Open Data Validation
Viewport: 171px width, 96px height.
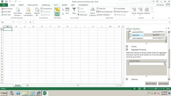[103, 15]
